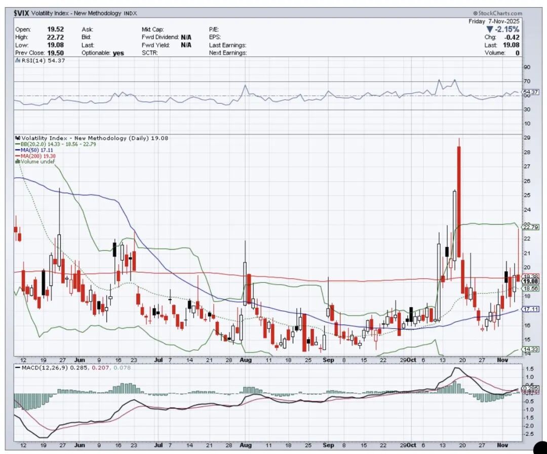The height and width of the screenshot is (454, 547).
Task: Click the Fwd Dividend N/A value
Action: coord(186,37)
